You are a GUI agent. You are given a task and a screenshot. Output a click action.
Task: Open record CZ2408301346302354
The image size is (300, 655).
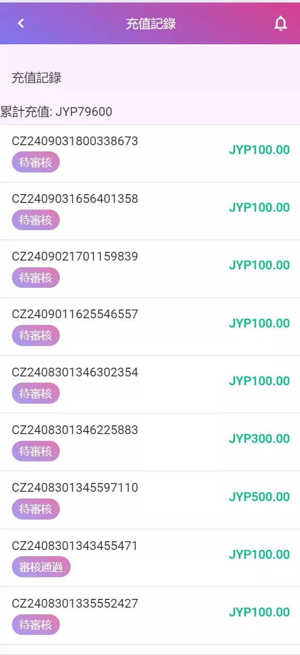click(150, 384)
